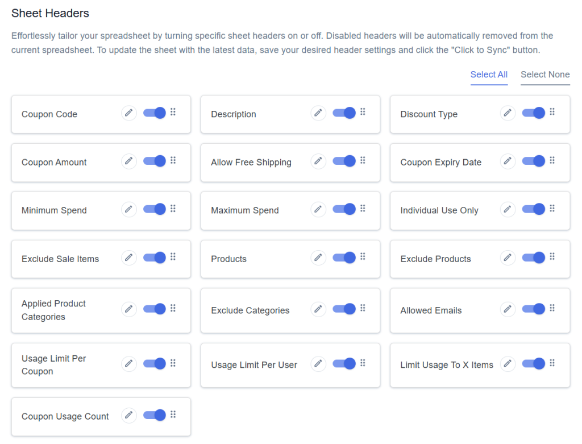The height and width of the screenshot is (444, 582).
Task: Click the drag handle on Allowed Emails
Action: tap(552, 308)
